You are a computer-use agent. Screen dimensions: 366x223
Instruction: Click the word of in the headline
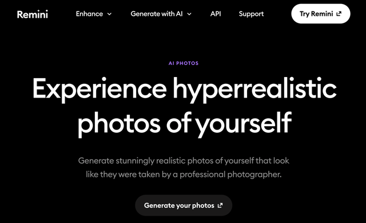coord(178,121)
